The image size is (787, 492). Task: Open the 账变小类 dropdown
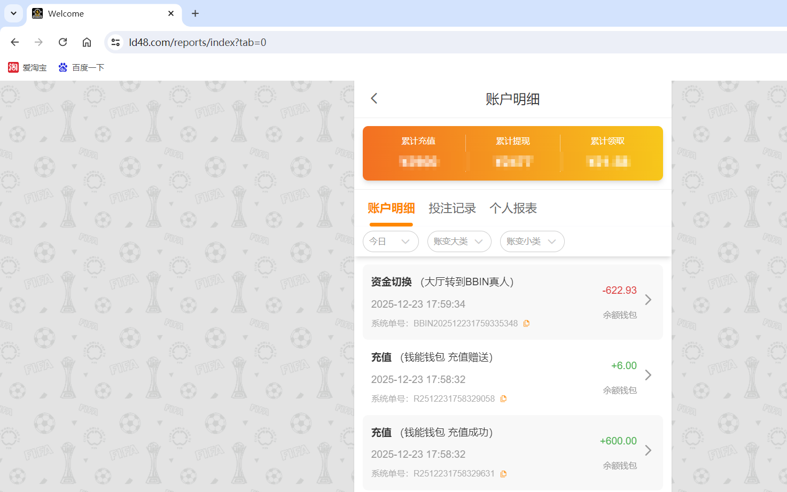coord(532,241)
